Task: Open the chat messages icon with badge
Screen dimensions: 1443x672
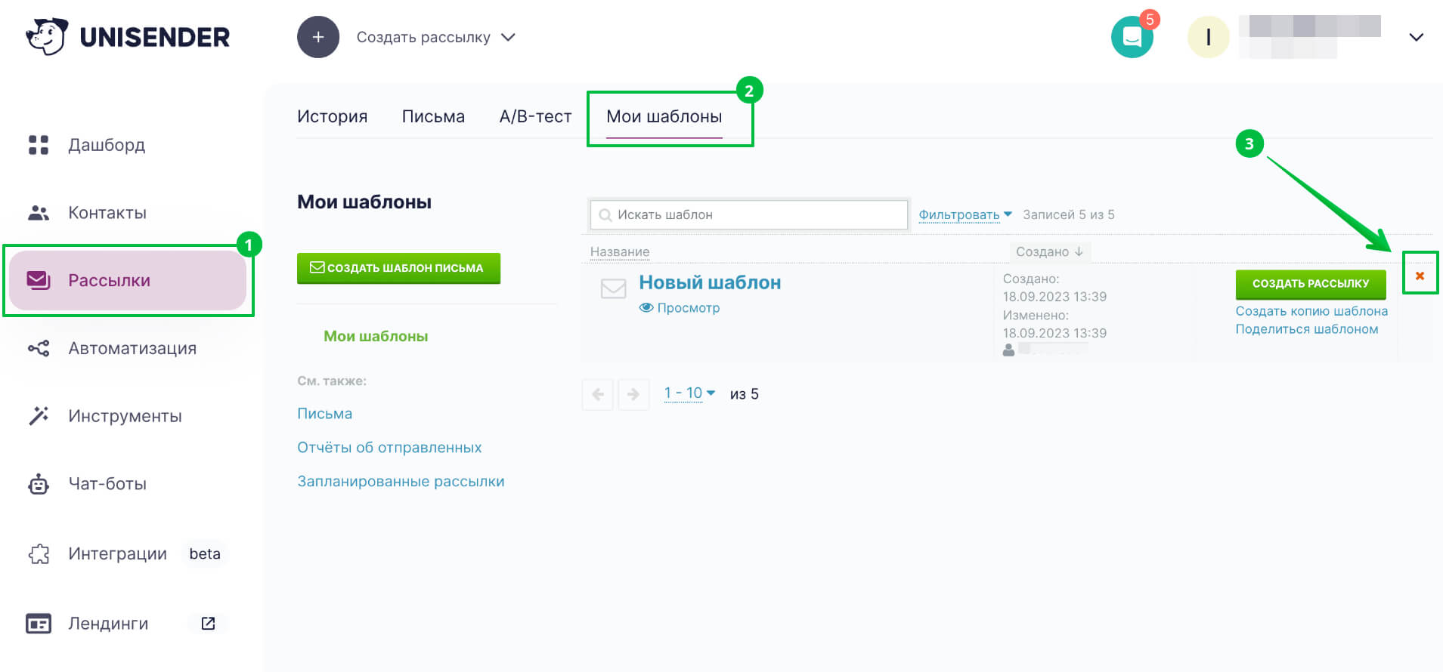Action: (x=1132, y=37)
